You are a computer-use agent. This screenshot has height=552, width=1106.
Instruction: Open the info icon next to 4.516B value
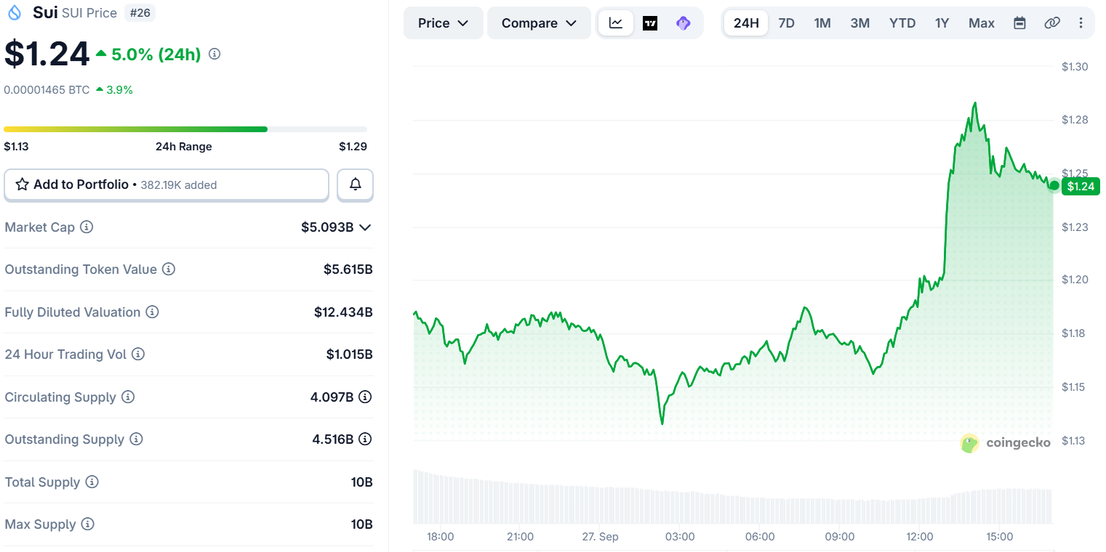click(366, 439)
